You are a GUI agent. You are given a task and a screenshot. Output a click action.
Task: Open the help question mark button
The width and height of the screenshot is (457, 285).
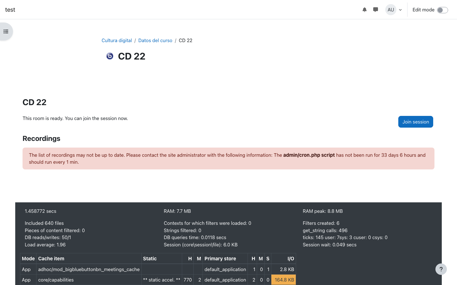(x=441, y=269)
